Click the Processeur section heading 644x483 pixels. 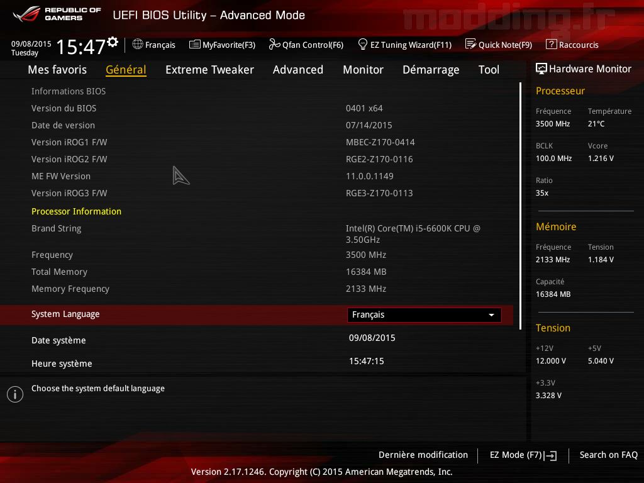coord(560,91)
